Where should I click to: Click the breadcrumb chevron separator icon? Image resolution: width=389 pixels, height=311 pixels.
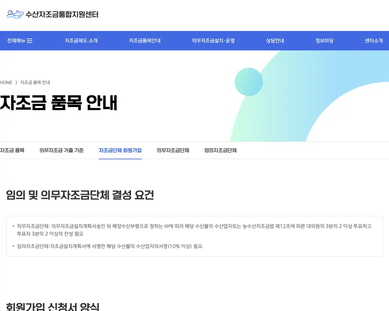coord(16,82)
